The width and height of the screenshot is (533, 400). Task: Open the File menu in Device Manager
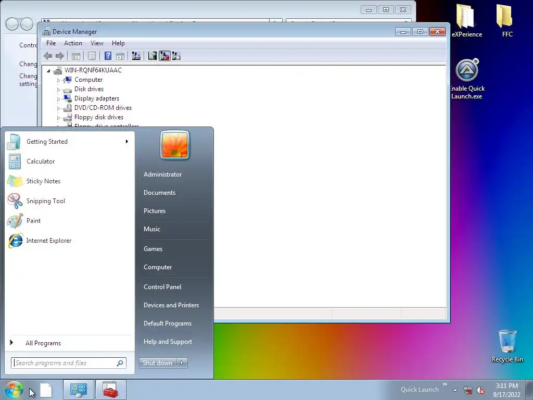pos(51,43)
